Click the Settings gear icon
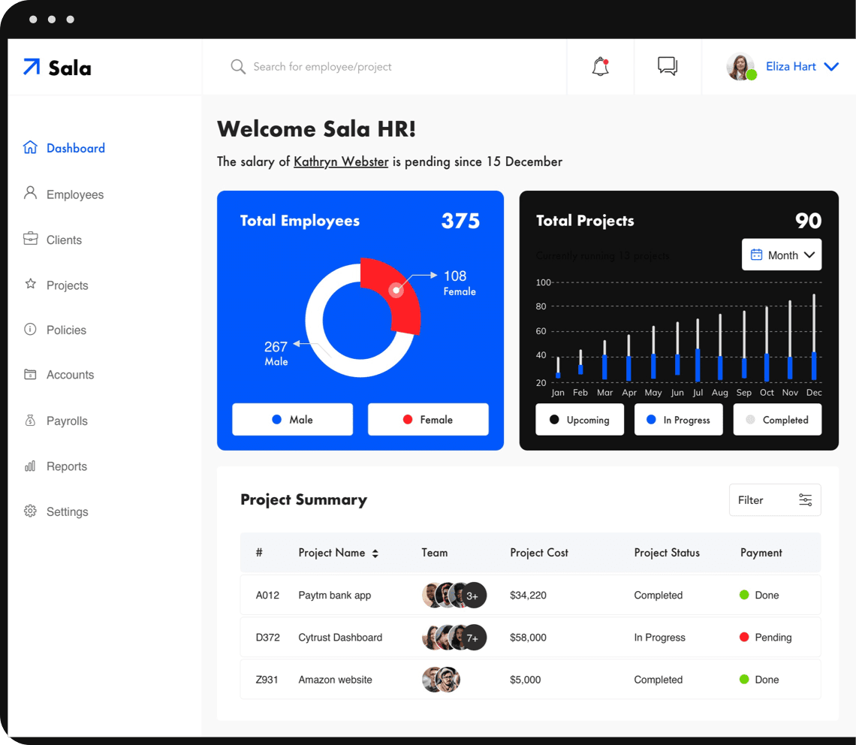This screenshot has height=745, width=856. pos(30,511)
